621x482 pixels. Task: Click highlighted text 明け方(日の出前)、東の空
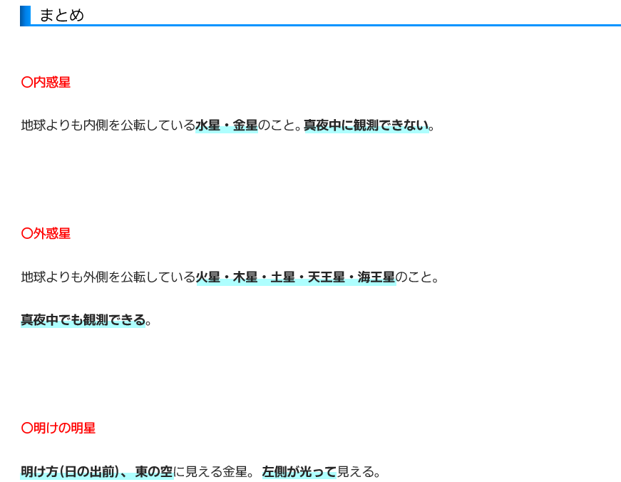click(97, 472)
